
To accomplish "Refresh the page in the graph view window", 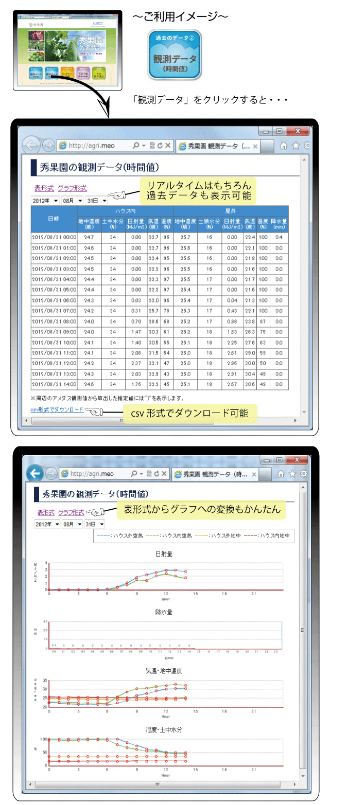I will pos(158,474).
